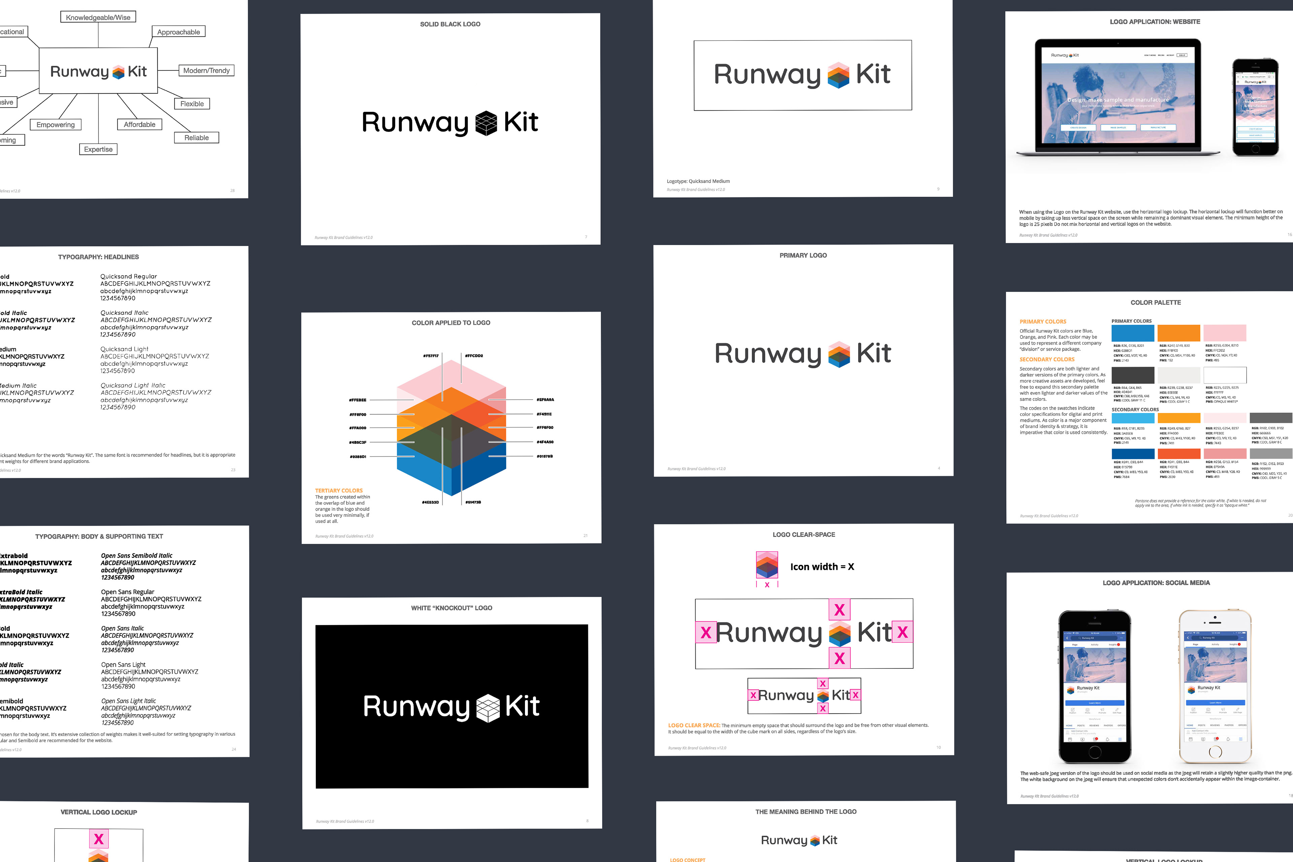
Task: Click the white iPhone on Social Media page
Action: point(1215,687)
